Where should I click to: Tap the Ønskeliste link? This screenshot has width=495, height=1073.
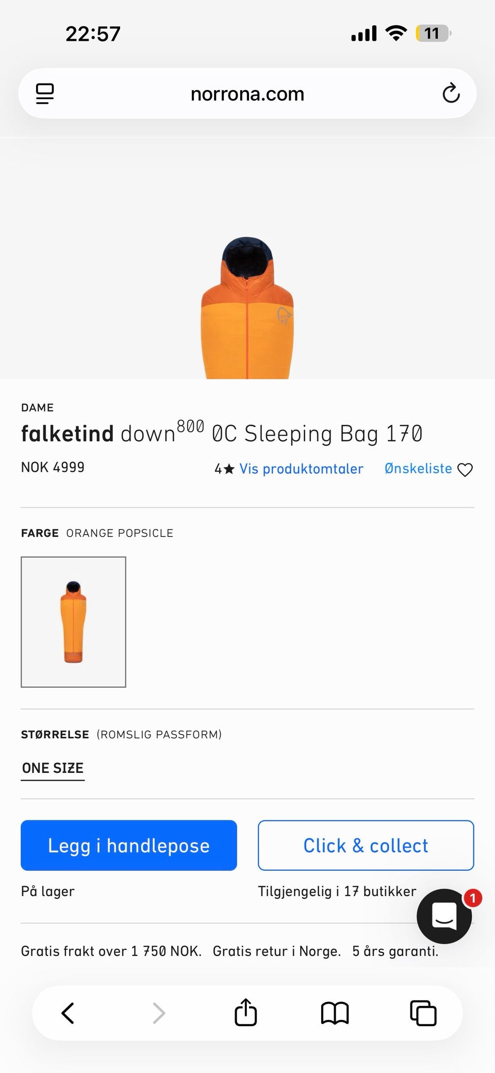[418, 469]
